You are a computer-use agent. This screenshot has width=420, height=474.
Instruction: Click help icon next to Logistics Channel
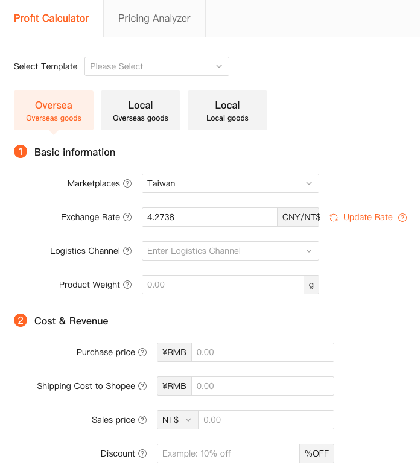tap(127, 251)
